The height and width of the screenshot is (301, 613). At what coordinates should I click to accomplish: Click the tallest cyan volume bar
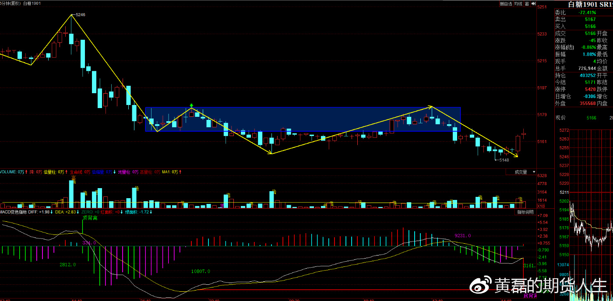tap(71, 194)
